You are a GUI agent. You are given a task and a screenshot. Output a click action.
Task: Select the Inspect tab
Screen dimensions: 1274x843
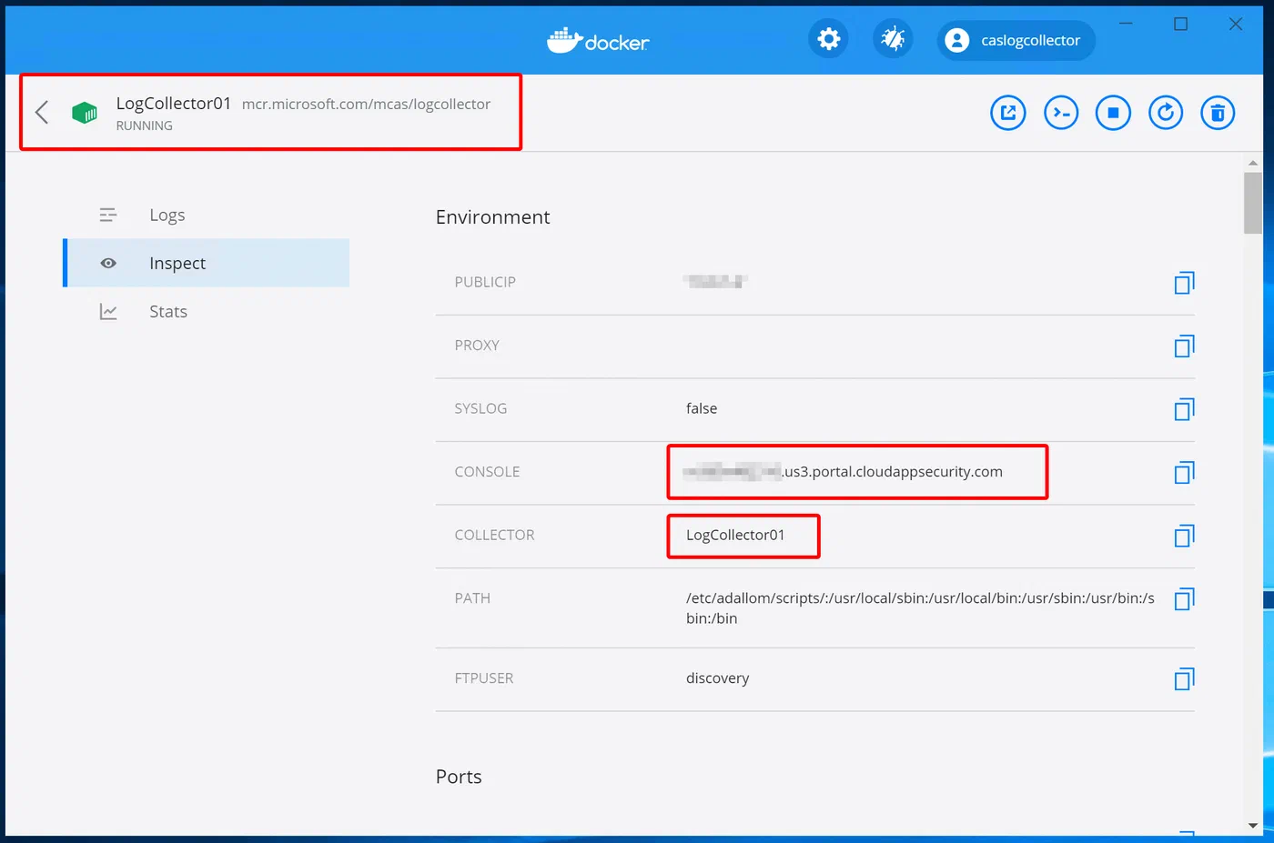coord(207,263)
